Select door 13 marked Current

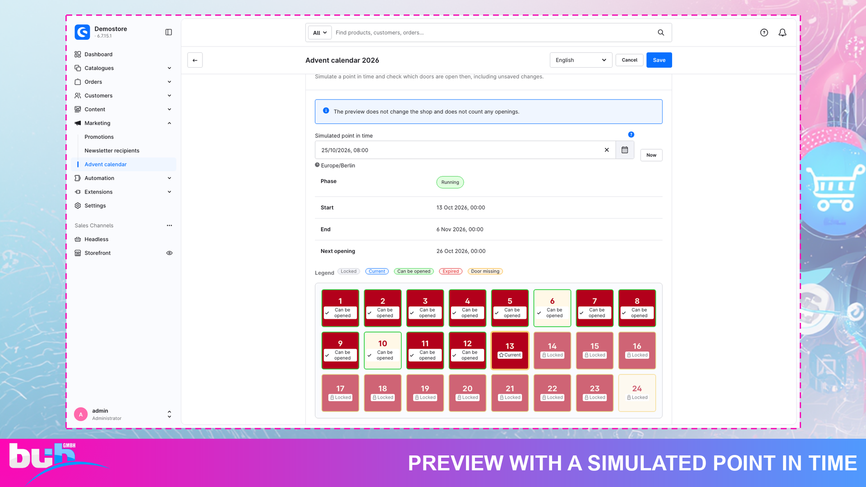click(x=510, y=351)
